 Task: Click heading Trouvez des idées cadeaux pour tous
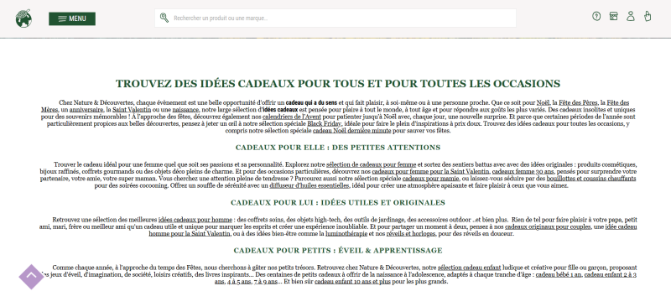click(338, 84)
